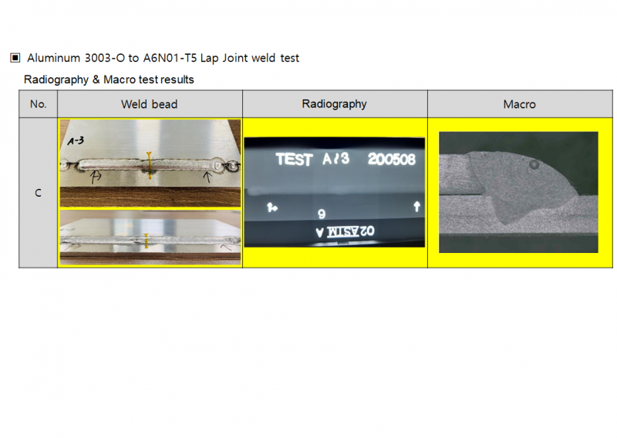Click the left arrow marker in radiograph
This screenshot has width=617, height=438.
tap(271, 207)
